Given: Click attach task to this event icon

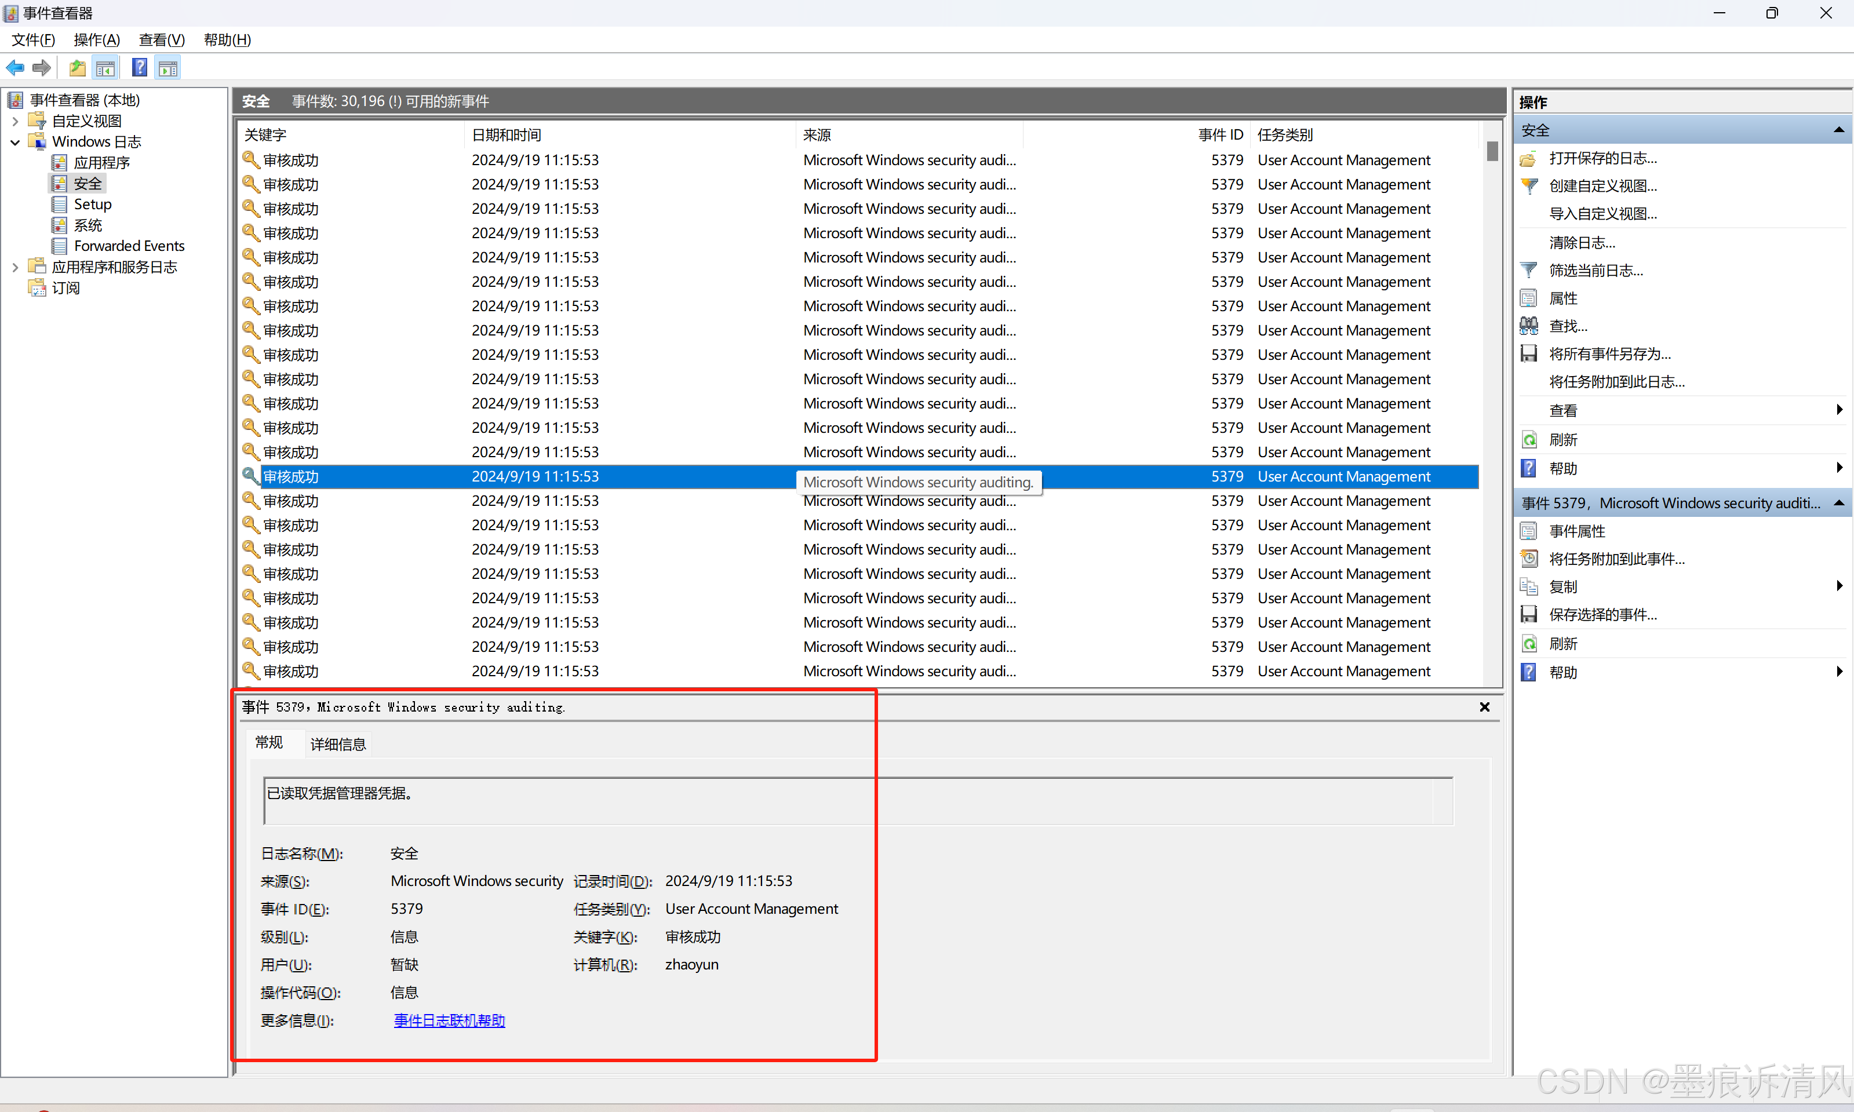Looking at the screenshot, I should click(x=1529, y=559).
